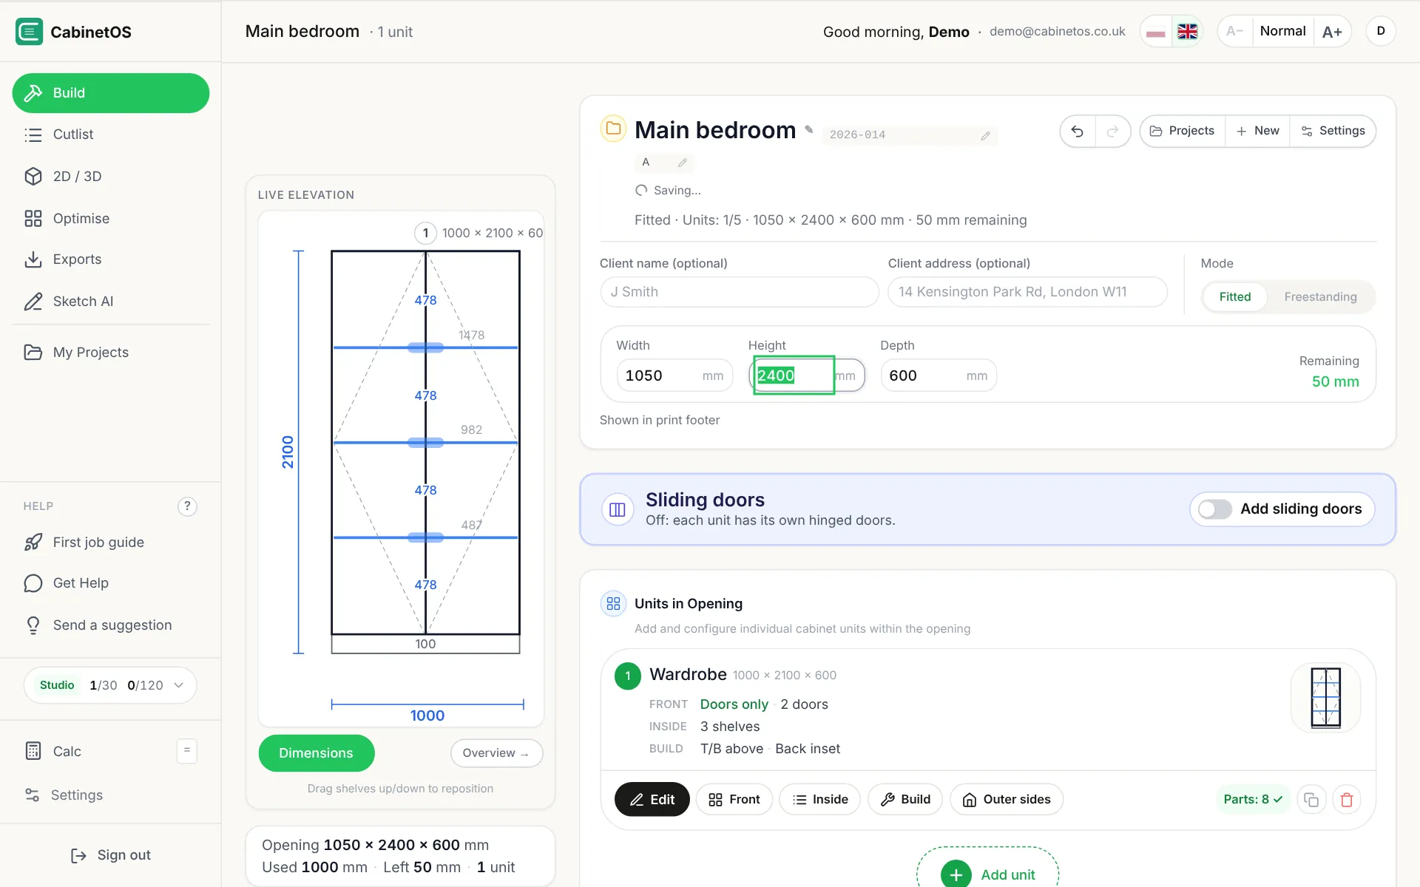Click the yellow project folder icon
Viewport: 1420px width, 887px height.
tap(613, 129)
